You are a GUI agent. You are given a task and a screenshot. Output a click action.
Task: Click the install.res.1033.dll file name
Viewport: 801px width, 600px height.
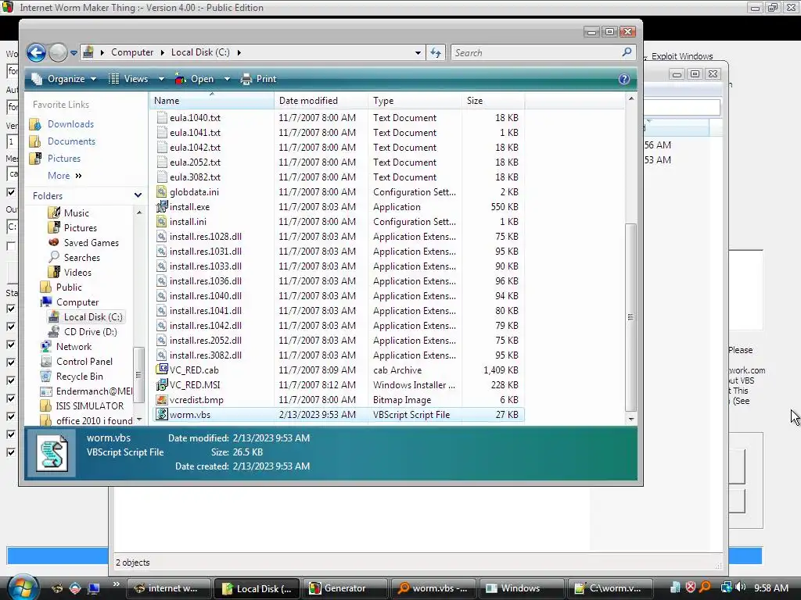click(206, 266)
